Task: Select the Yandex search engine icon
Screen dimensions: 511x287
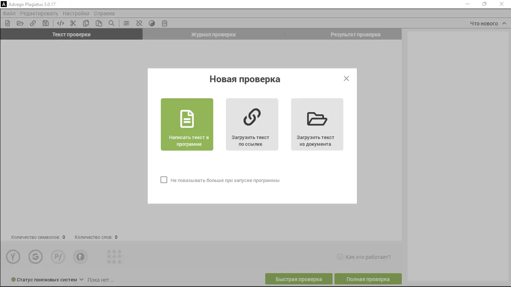Action: (13, 257)
